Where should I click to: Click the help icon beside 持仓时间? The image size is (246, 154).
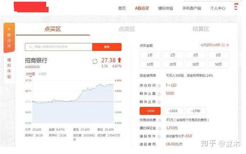159,86
